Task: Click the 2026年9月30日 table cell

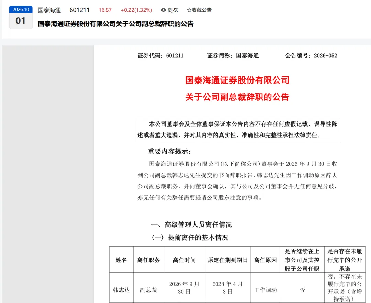Action: tap(184, 288)
